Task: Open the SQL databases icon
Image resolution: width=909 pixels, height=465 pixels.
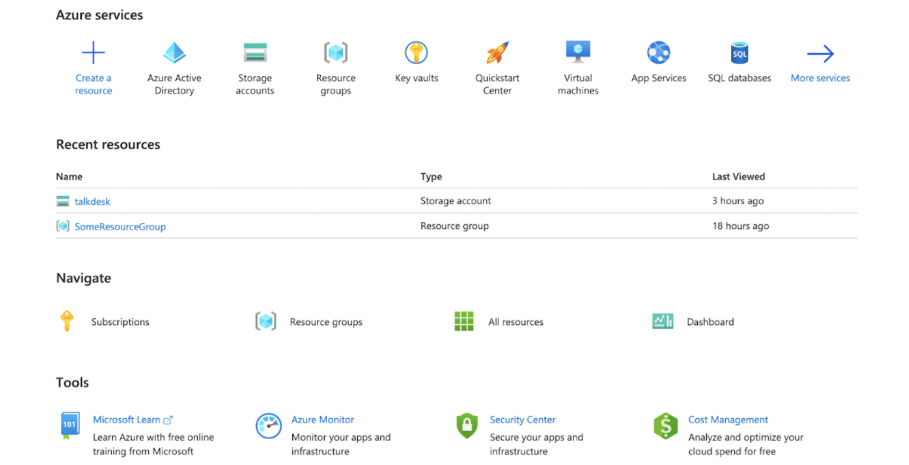Action: (x=740, y=53)
